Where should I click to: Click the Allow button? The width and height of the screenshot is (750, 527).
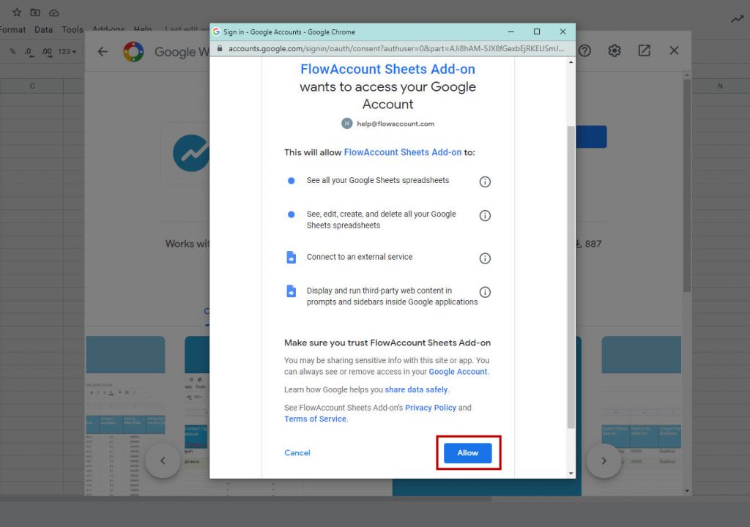467,453
